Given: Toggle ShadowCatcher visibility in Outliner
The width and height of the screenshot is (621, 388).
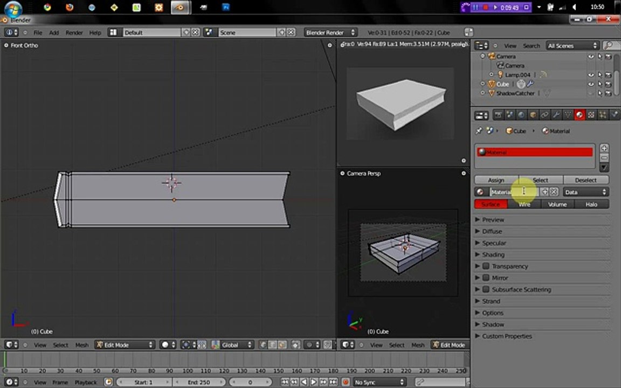Looking at the screenshot, I should coord(591,93).
